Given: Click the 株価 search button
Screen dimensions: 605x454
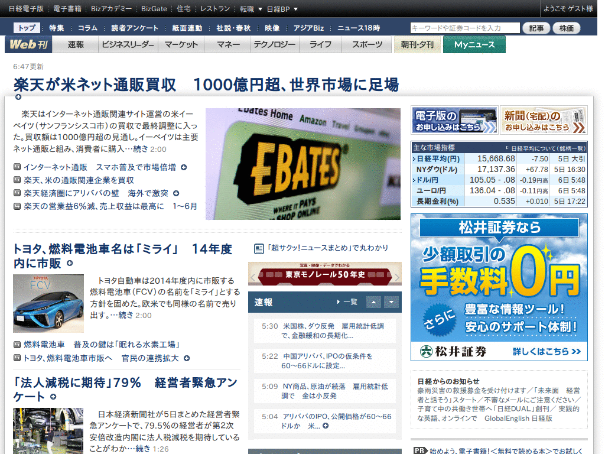Looking at the screenshot, I should coord(567,27).
